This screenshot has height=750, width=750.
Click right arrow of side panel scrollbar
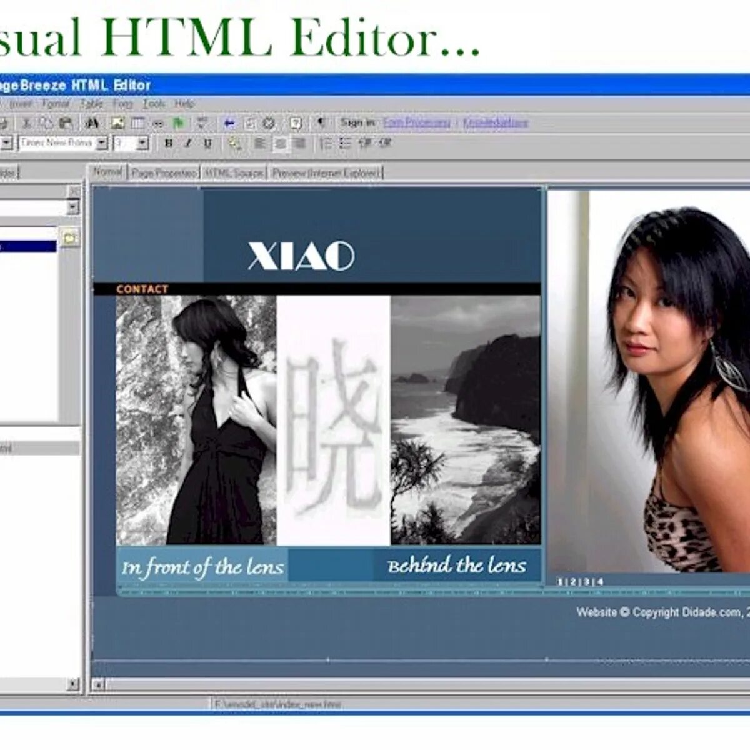tap(73, 684)
